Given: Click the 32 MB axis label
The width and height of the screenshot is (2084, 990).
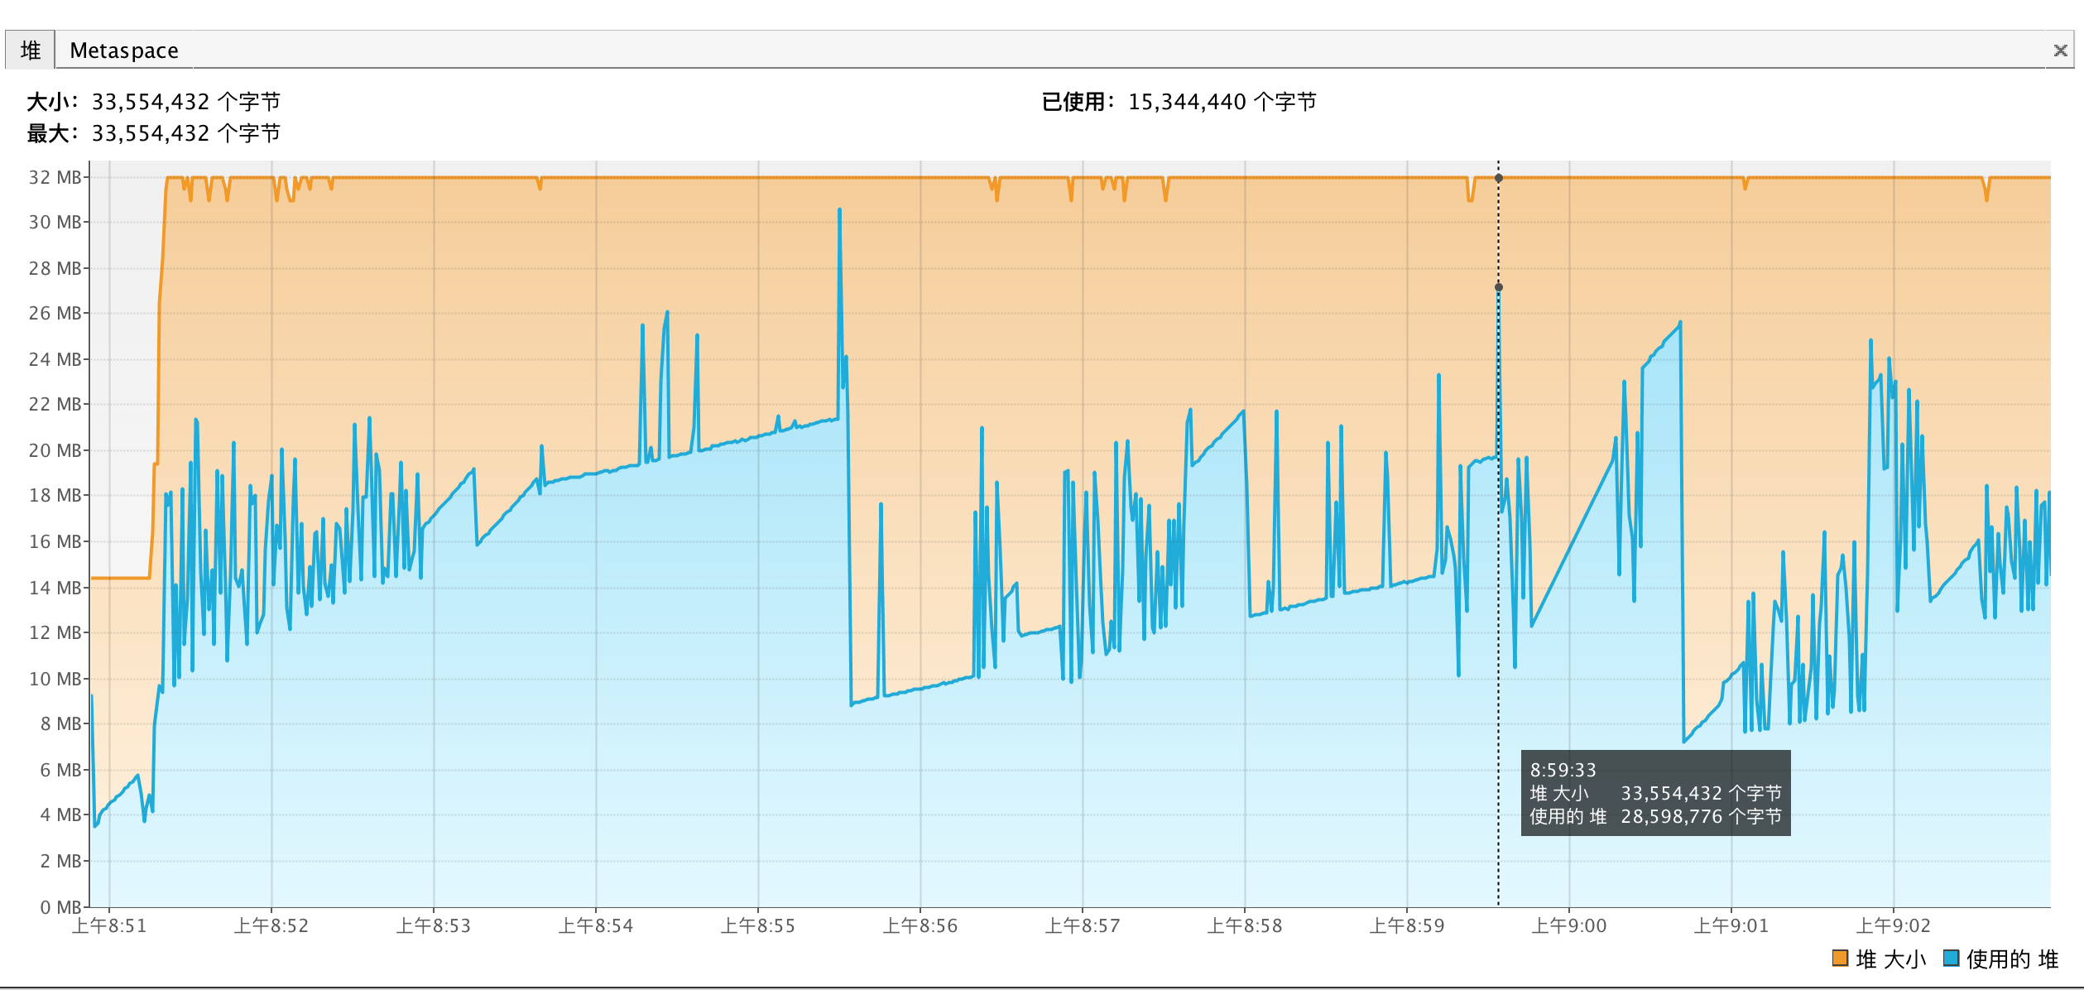Looking at the screenshot, I should tap(55, 177).
